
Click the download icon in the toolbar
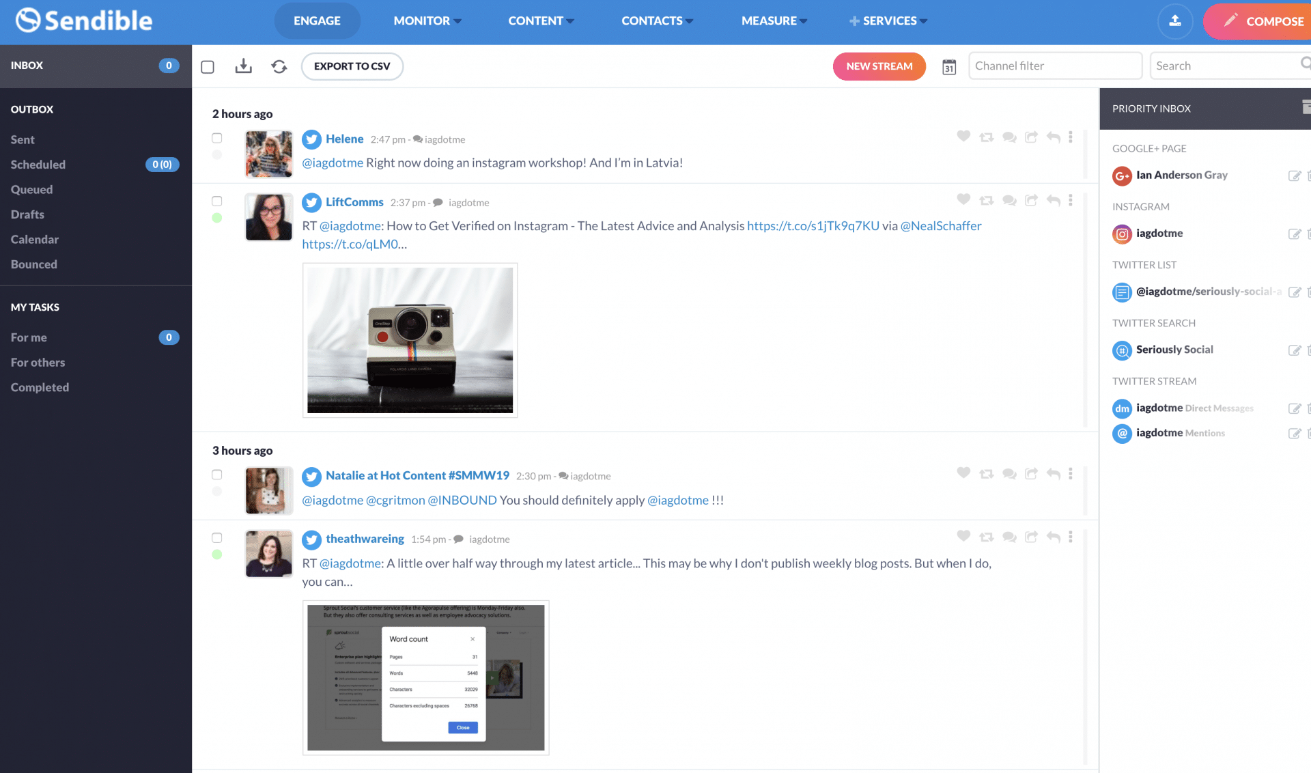pyautogui.click(x=243, y=66)
